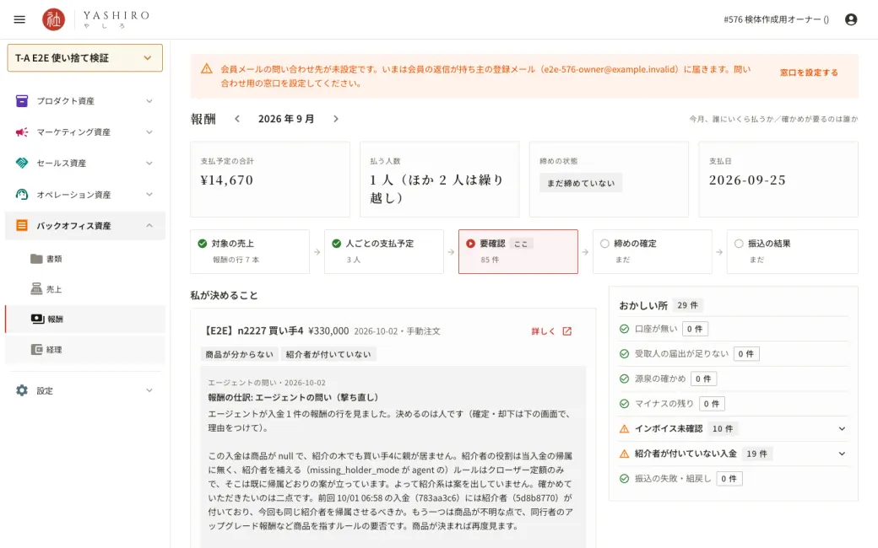Click the #576 検体作成用オーナー account text
The image size is (878, 548).
(776, 19)
